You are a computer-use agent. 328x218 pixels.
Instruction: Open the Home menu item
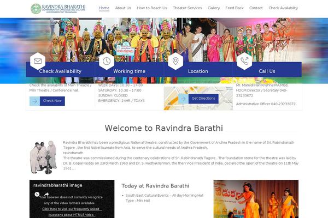(104, 8)
